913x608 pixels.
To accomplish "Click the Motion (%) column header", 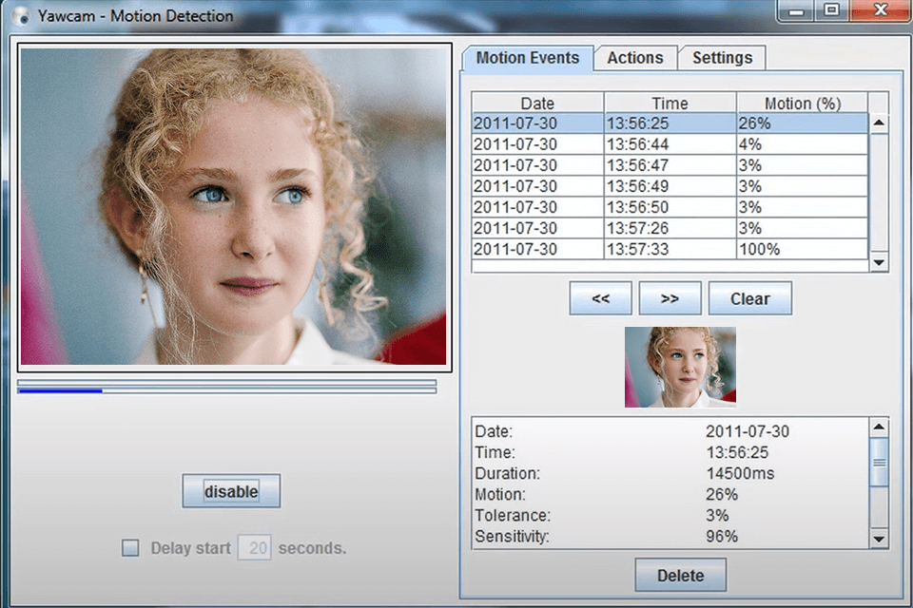I will click(x=802, y=103).
